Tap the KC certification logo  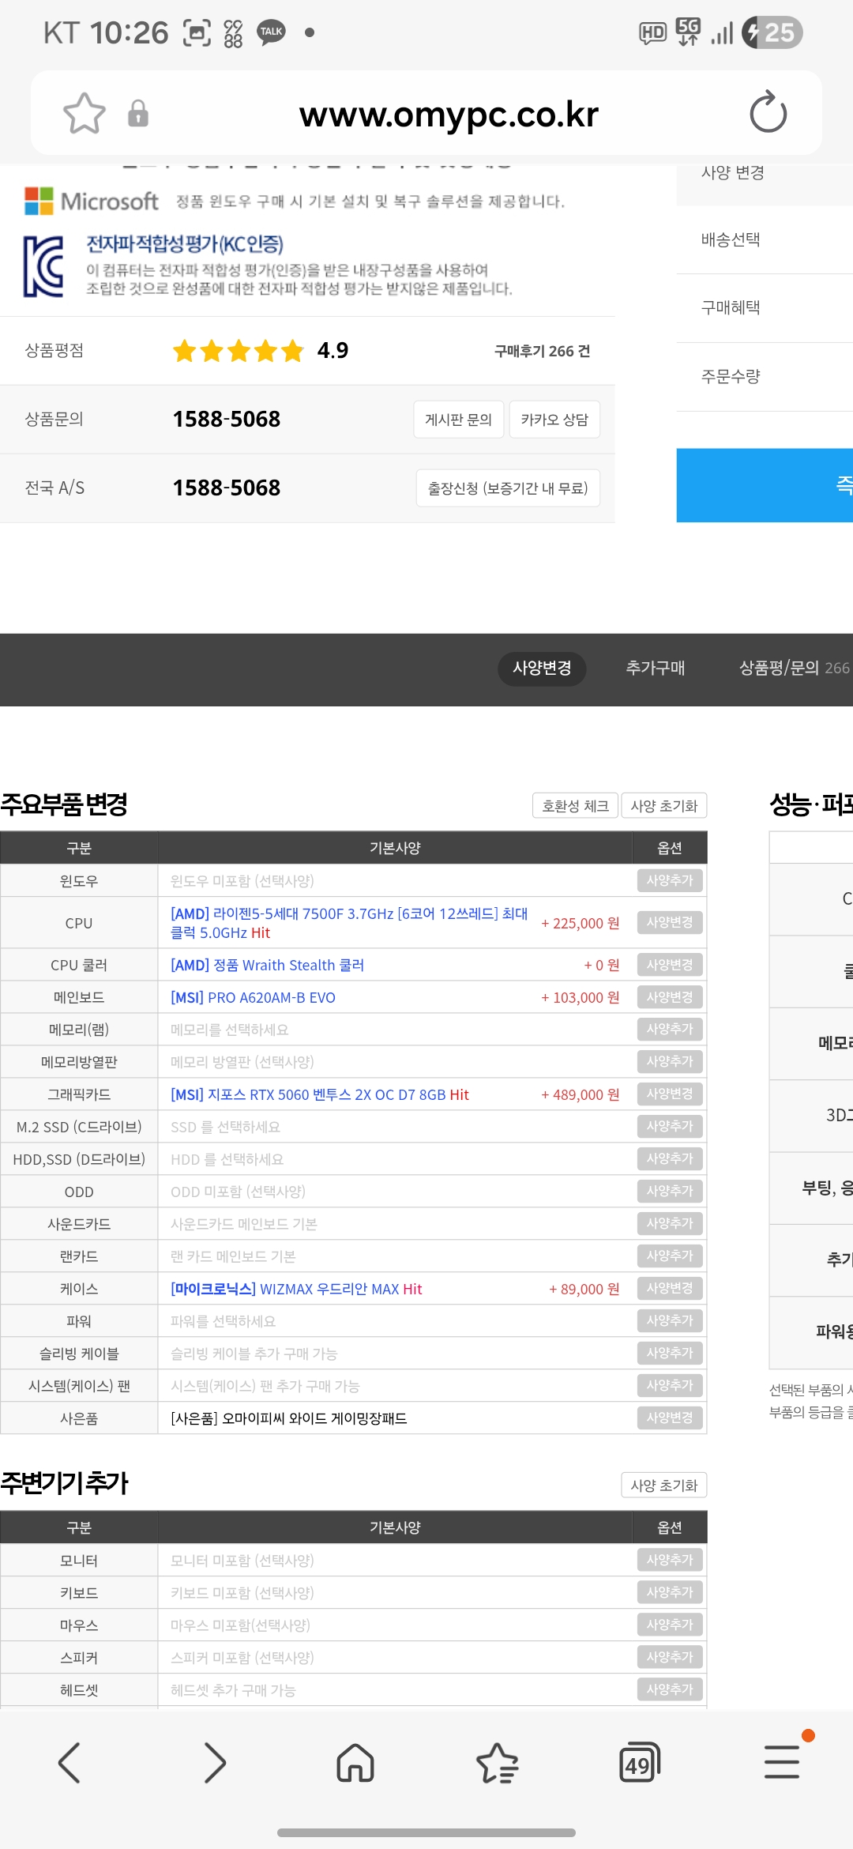(x=43, y=266)
